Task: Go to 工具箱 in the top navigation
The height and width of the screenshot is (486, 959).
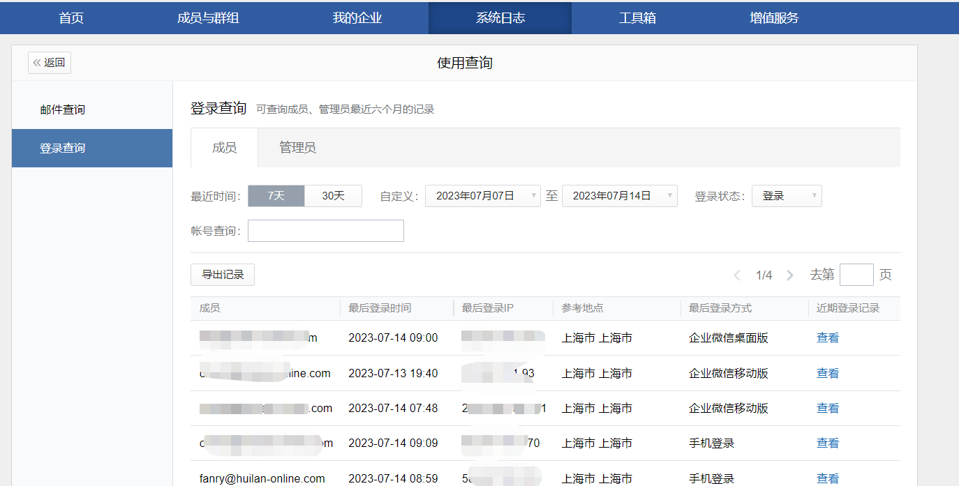Action: pos(637,18)
